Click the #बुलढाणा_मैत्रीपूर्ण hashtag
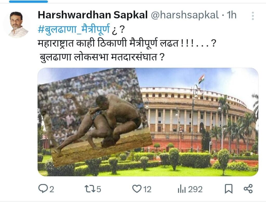Viewport: 266px width, 202px height. (74, 29)
